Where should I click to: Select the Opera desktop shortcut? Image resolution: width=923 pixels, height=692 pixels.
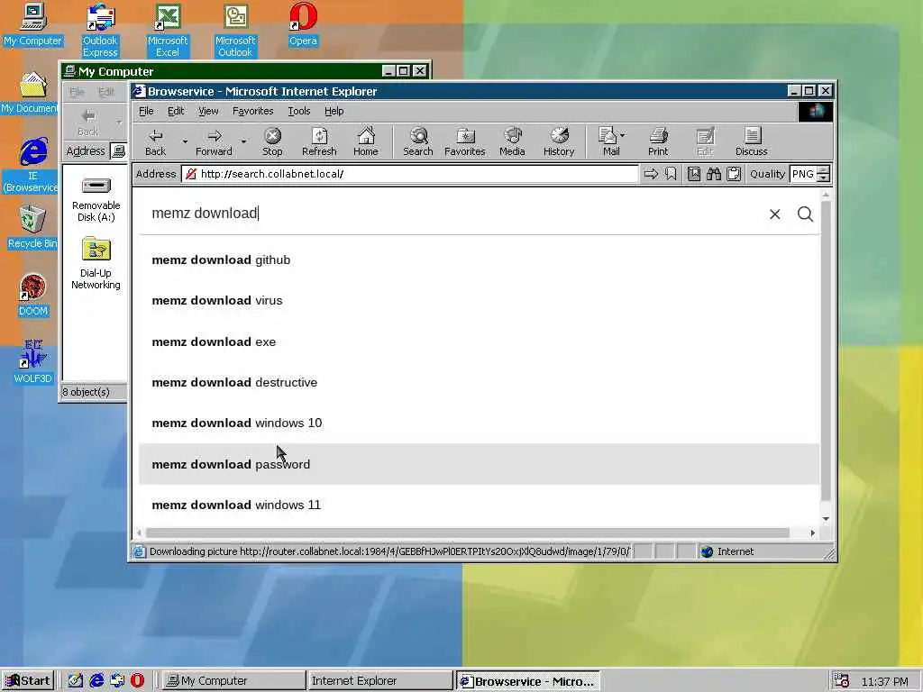pos(303,24)
